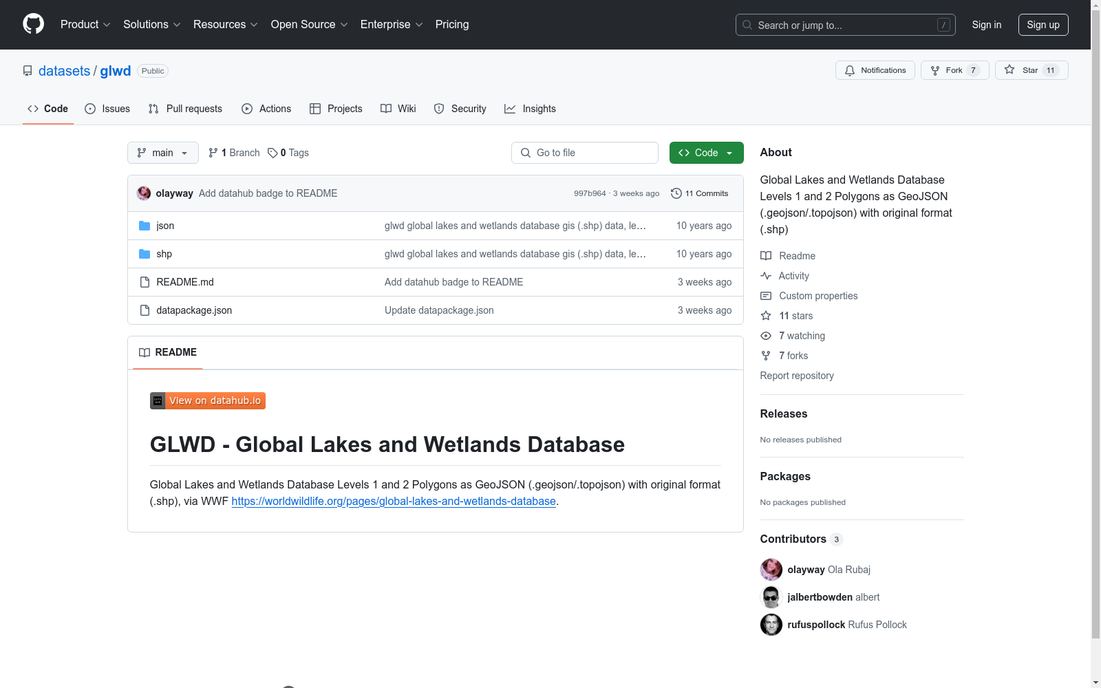
Task: Click the Sign in button
Action: 986,24
